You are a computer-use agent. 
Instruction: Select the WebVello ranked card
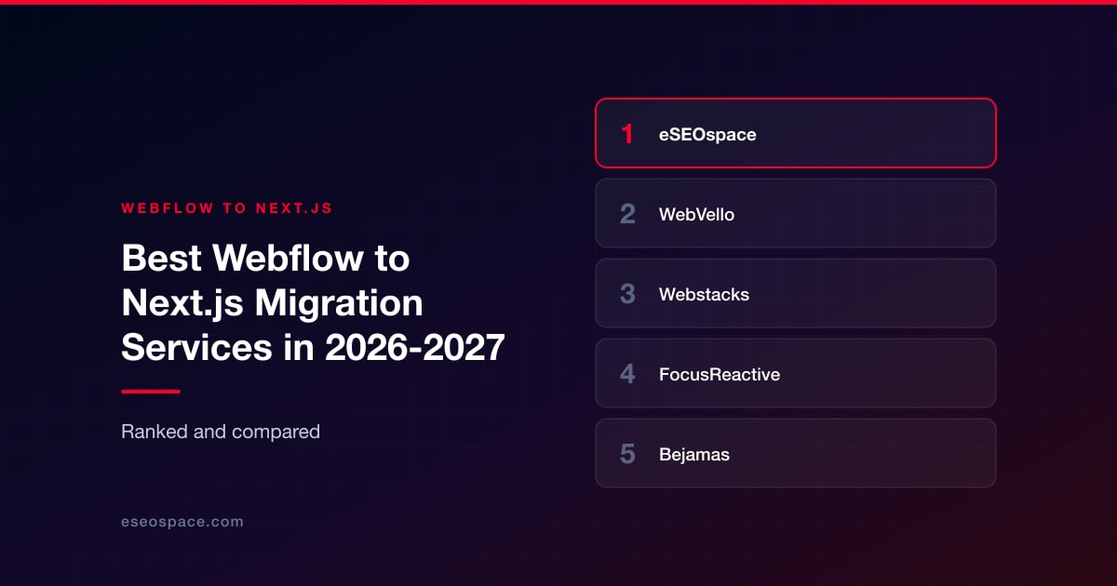point(796,213)
